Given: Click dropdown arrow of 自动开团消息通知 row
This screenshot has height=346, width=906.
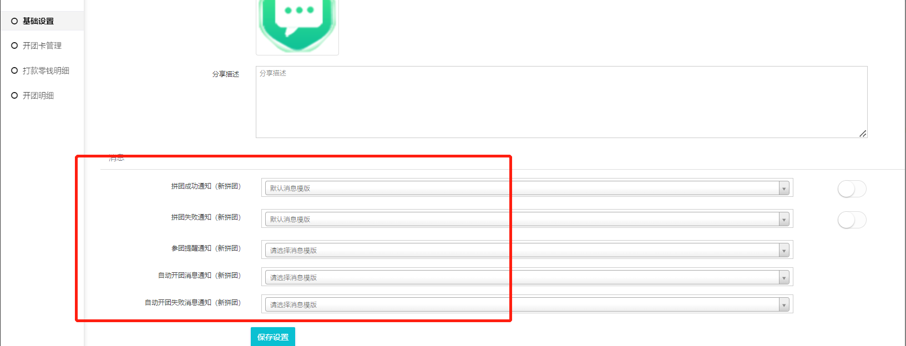Looking at the screenshot, I should [x=784, y=278].
